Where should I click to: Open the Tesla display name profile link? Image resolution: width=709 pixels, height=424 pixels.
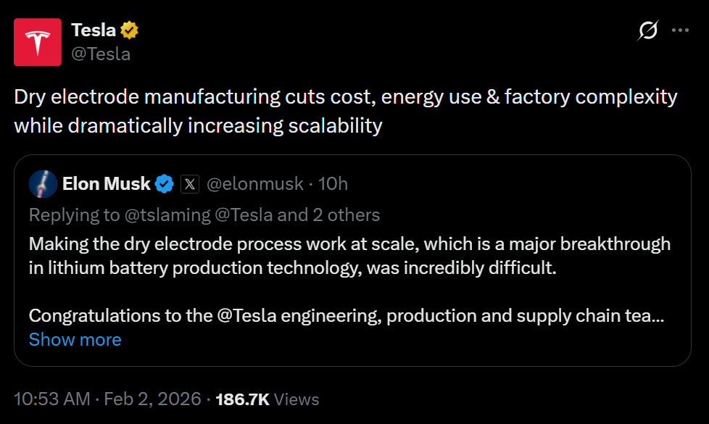coord(94,30)
